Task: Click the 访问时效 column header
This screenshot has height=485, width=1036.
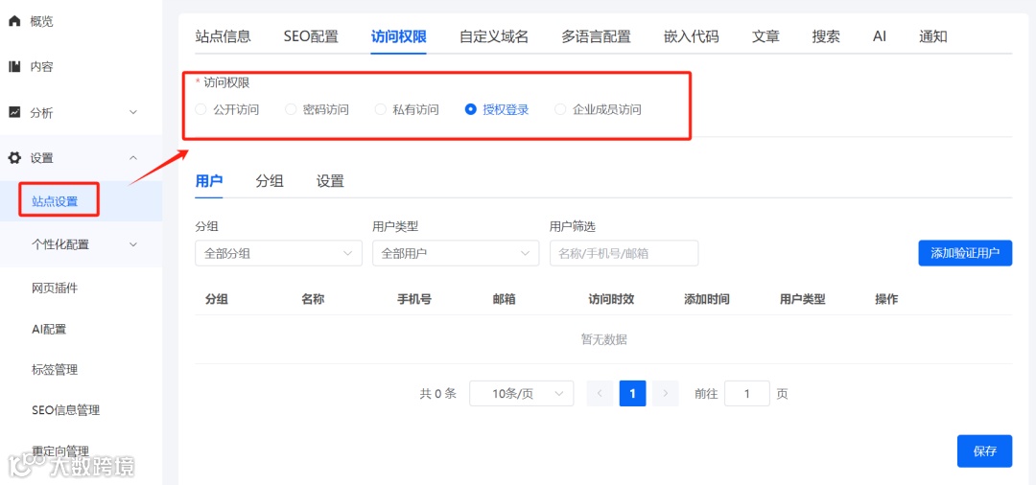Action: (x=611, y=300)
